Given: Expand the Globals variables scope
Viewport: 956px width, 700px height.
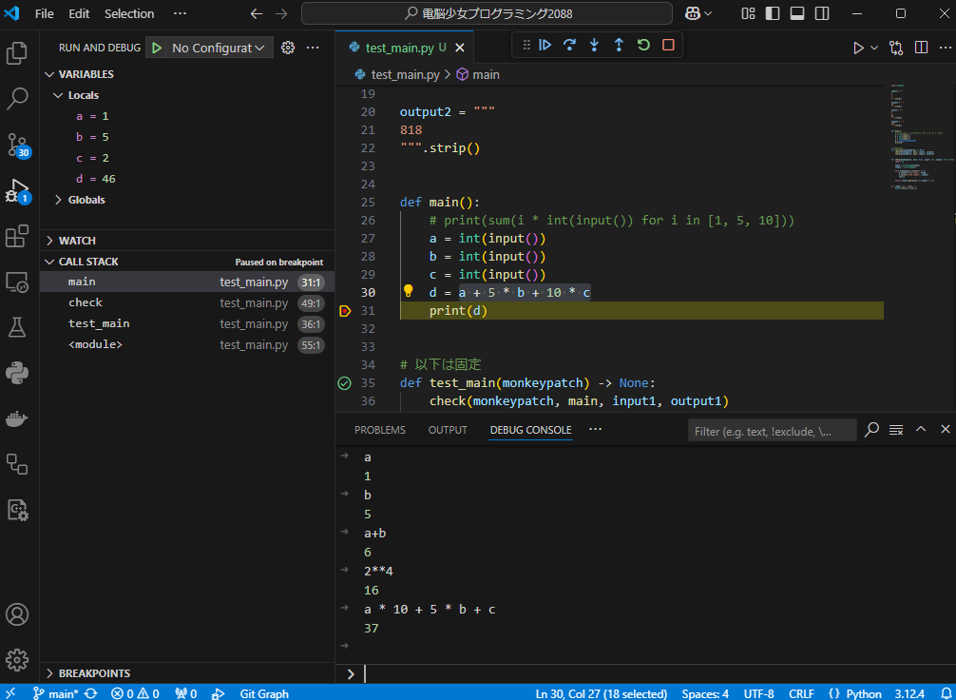Looking at the screenshot, I should pyautogui.click(x=86, y=200).
